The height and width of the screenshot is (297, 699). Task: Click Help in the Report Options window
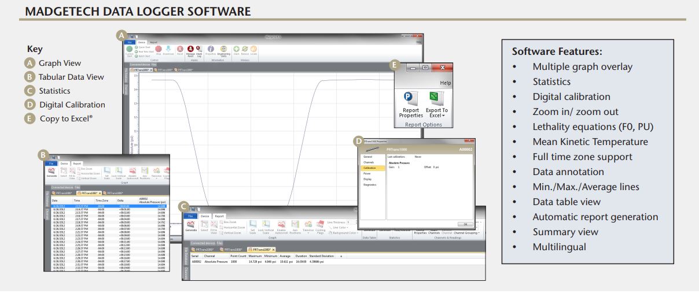coord(445,83)
